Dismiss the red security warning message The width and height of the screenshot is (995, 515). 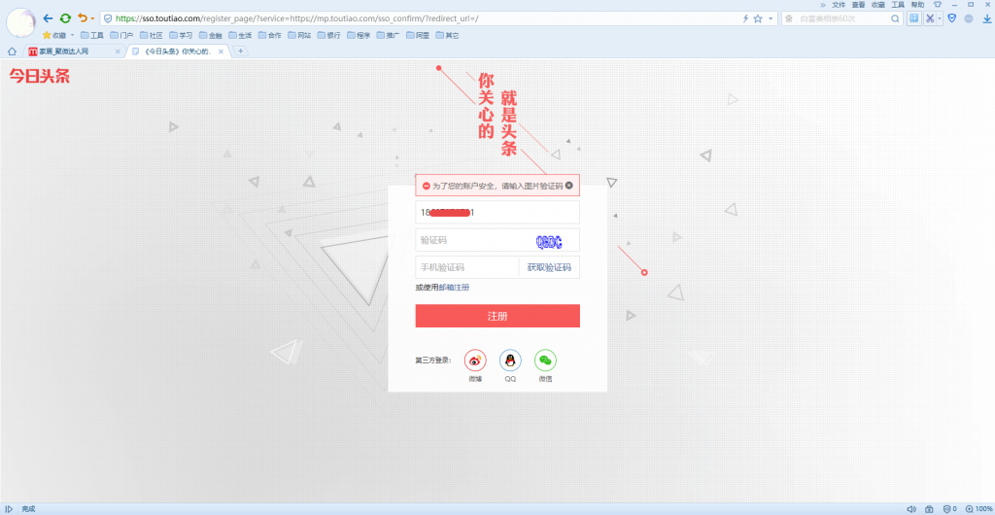569,185
